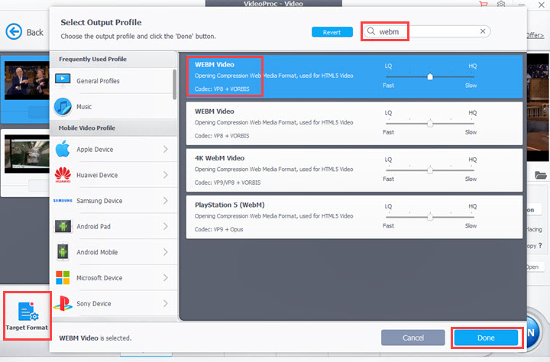The width and height of the screenshot is (550, 362).
Task: Select the PlayStation 5 (WebM) profile title
Action: pyautogui.click(x=230, y=205)
